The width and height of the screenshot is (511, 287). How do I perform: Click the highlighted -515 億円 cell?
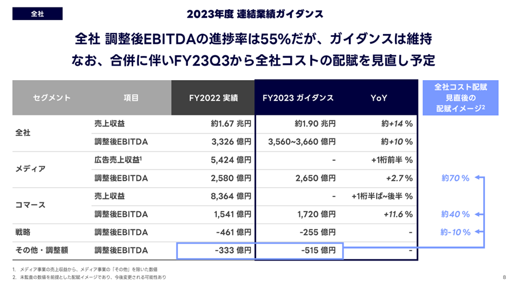coord(318,250)
